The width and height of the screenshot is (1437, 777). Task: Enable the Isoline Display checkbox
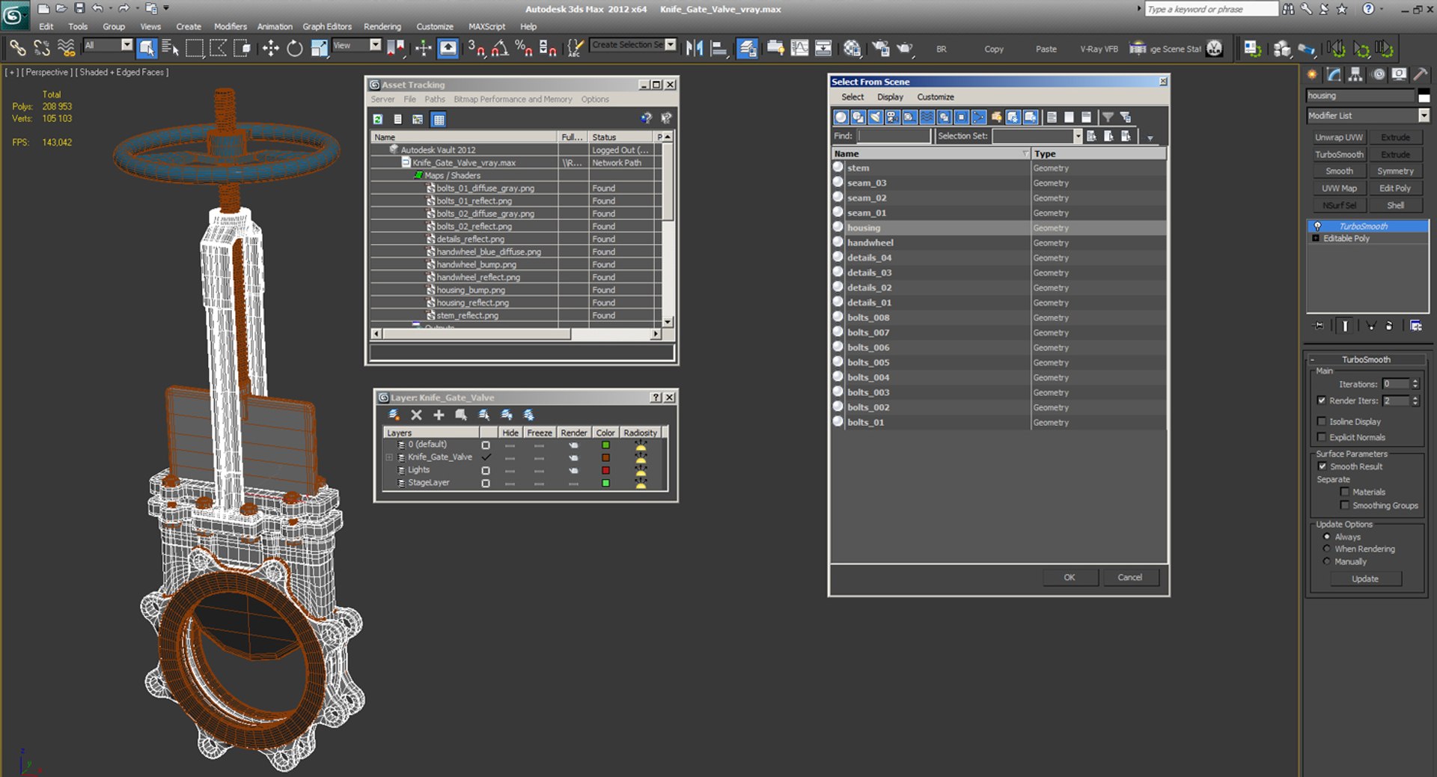(1322, 421)
